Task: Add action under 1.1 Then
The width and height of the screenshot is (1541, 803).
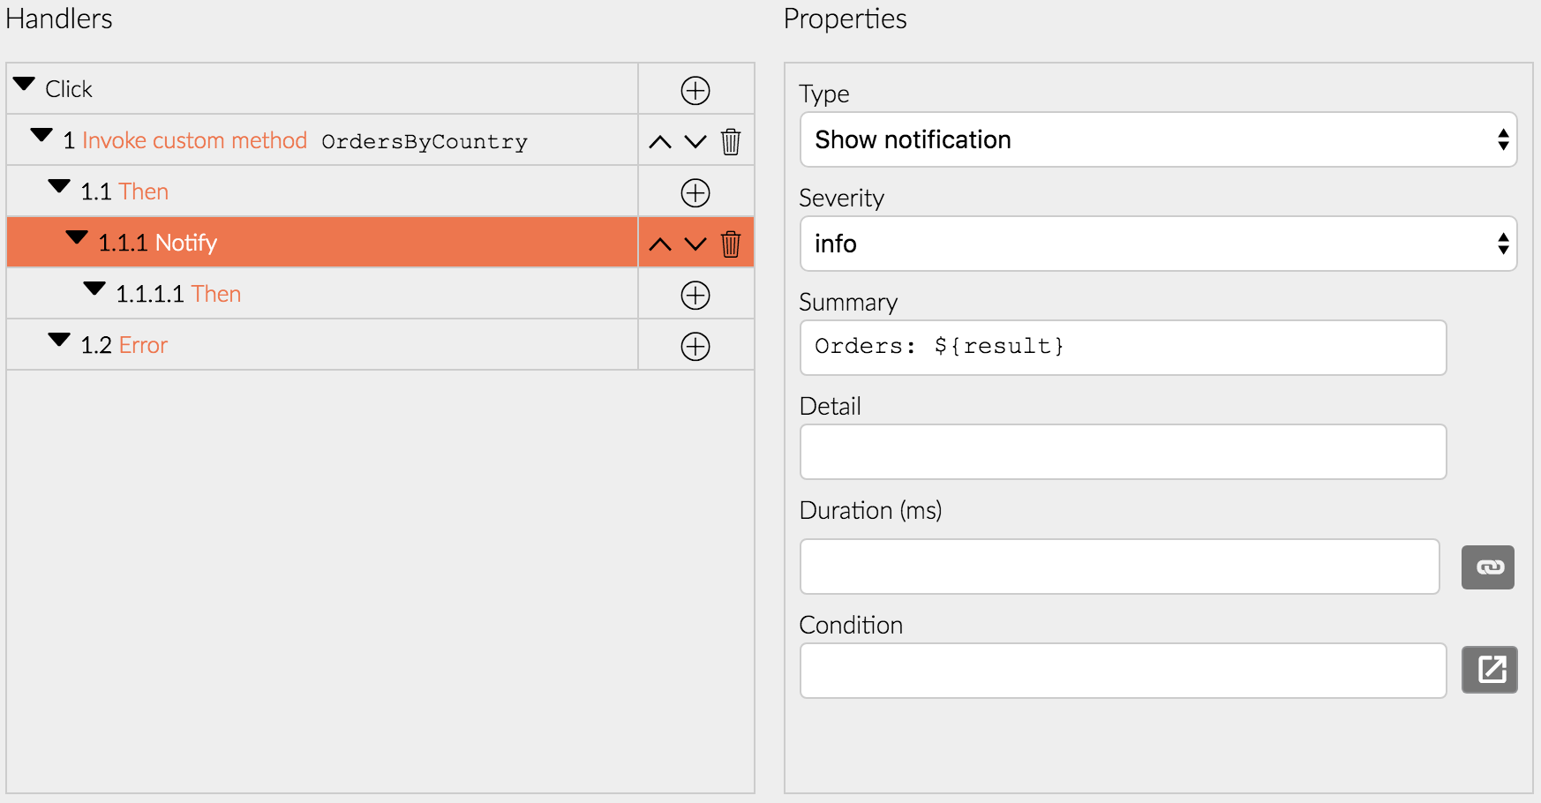Action: [x=695, y=192]
